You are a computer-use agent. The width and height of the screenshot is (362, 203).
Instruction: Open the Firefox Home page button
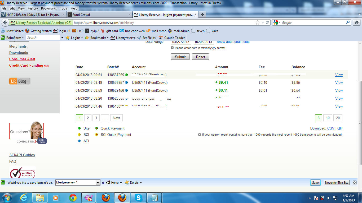click(x=357, y=23)
